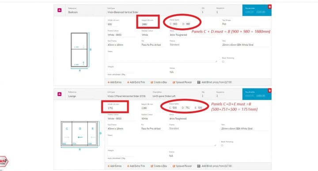318x171 pixels.
Task: Open Frame Colour dropdown in Bedroom unit
Action: [121, 35]
